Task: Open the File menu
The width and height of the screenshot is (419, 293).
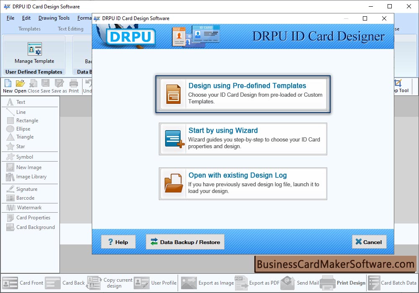Action: 10,18
